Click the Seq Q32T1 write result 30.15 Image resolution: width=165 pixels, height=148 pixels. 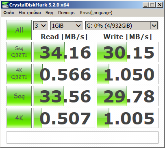click(128, 52)
